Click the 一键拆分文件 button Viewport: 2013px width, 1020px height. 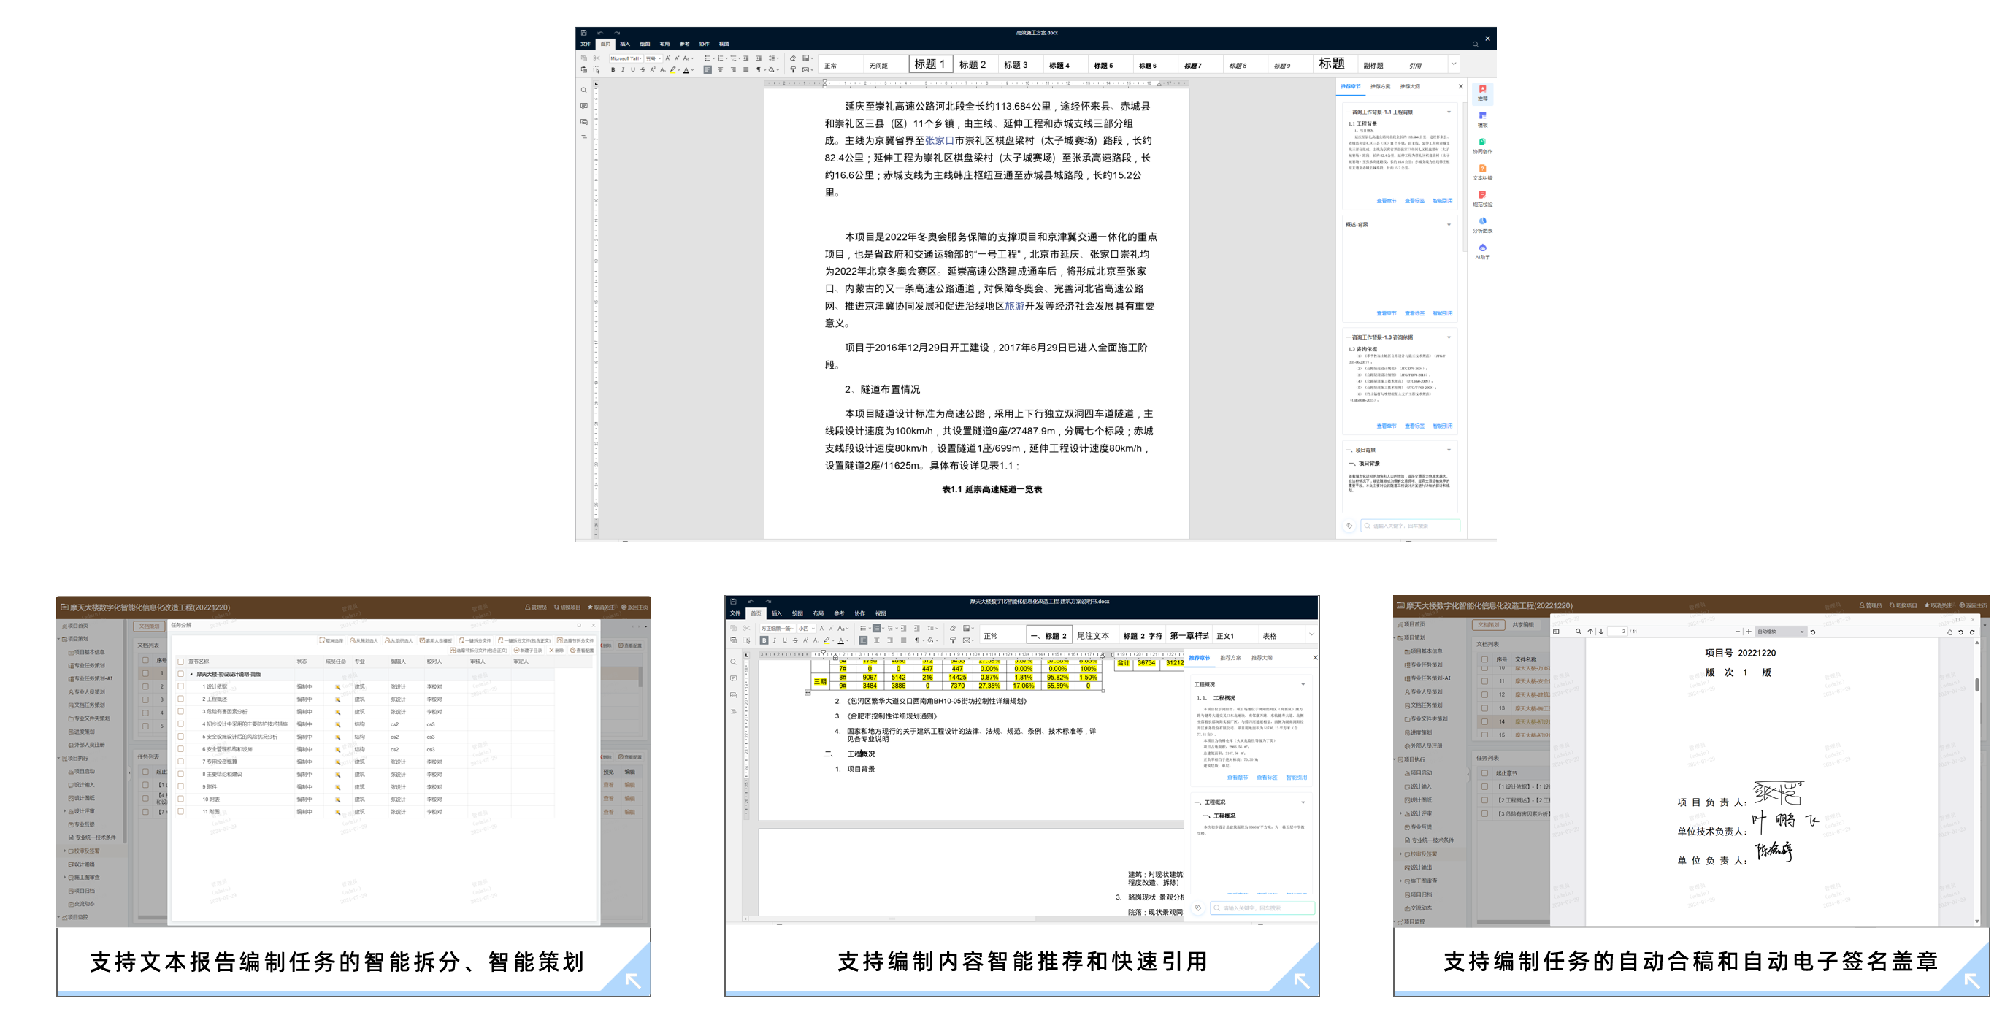pos(475,641)
